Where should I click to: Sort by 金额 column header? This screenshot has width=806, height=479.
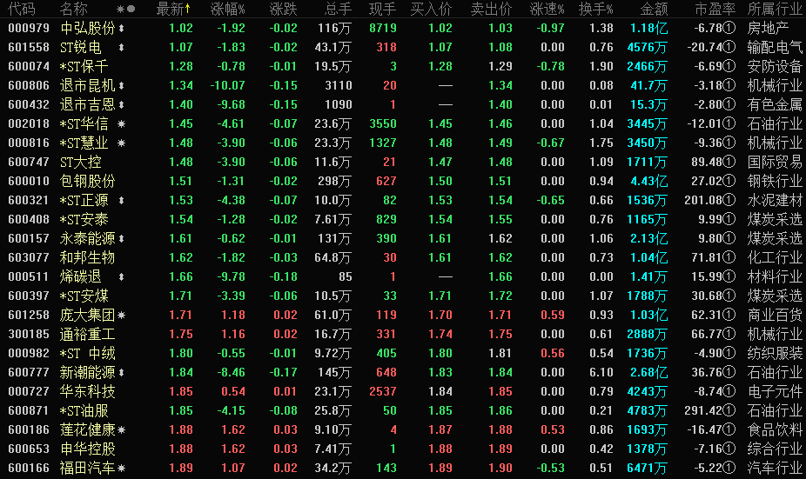click(x=655, y=9)
